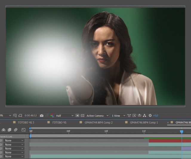Screen dimensions: 191x159
Task: Click the Region of Interest icon
Action: pyautogui.click(x=77, y=115)
